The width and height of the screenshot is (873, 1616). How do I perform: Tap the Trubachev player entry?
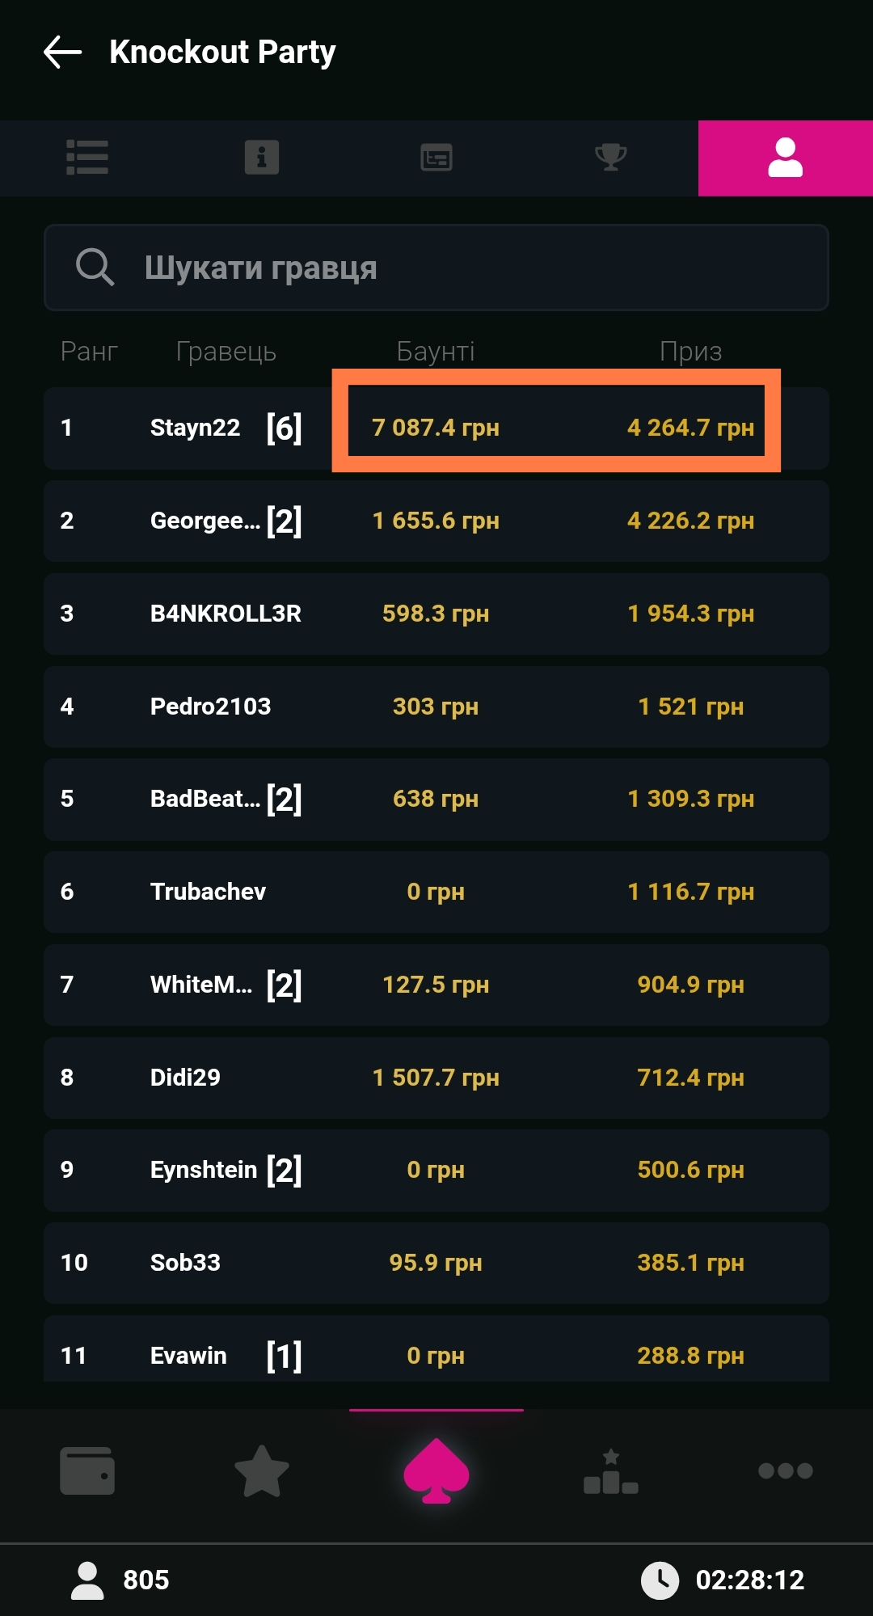coord(208,892)
